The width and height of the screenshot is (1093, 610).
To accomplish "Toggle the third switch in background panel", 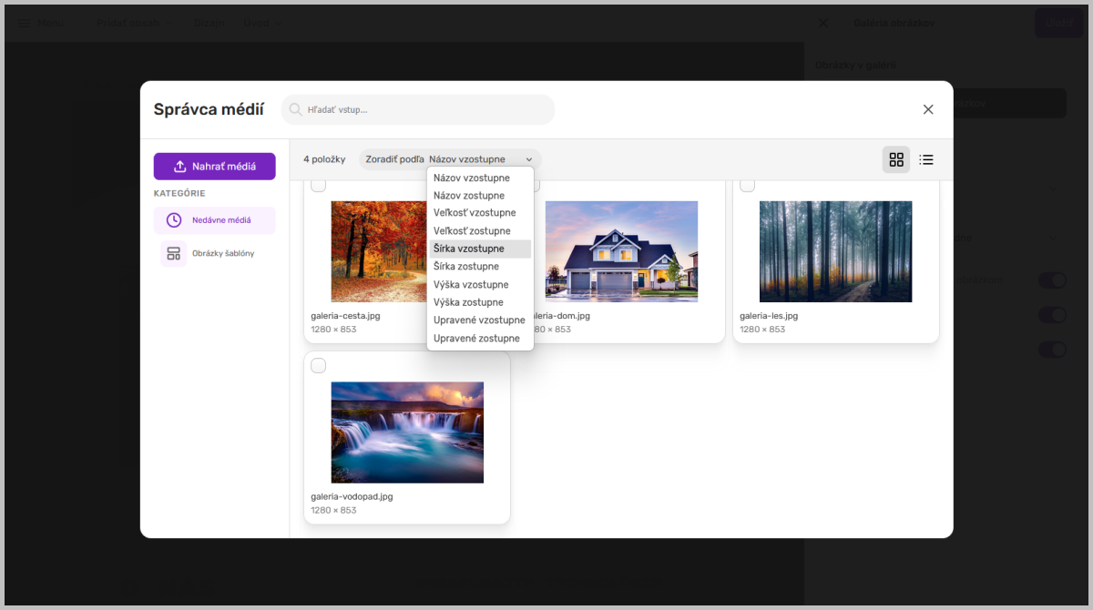I will [1052, 350].
